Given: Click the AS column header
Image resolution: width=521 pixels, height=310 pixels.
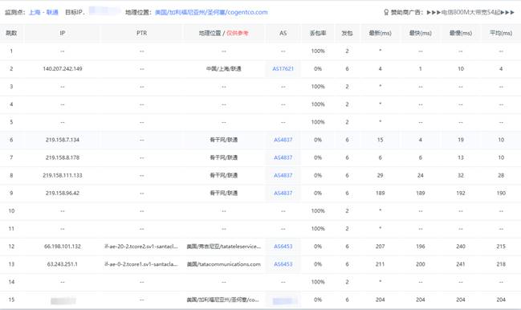Looking at the screenshot, I should pos(283,33).
